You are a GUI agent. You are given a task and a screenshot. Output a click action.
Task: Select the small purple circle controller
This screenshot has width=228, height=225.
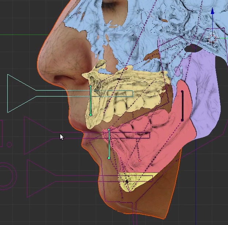coord(9,145)
